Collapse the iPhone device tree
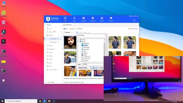This screenshot has height=103, width=183. 45,25
